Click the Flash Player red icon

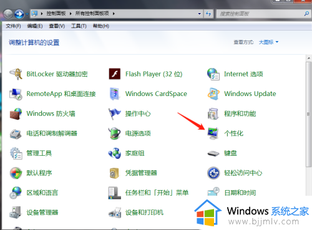pyautogui.click(x=115, y=74)
